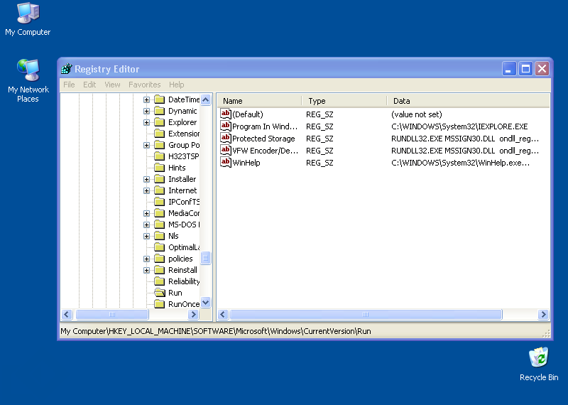Click the Dynamic folder icon
The image size is (568, 405).
159,111
